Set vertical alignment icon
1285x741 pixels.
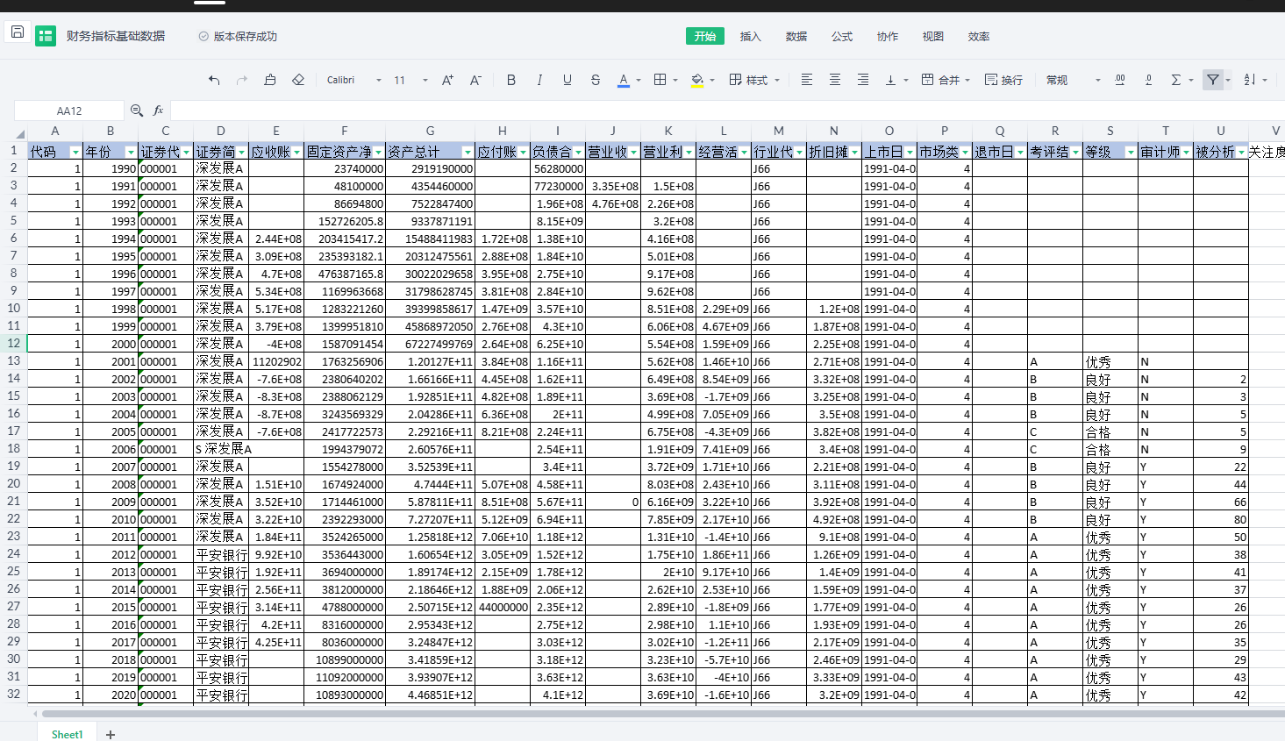[890, 80]
